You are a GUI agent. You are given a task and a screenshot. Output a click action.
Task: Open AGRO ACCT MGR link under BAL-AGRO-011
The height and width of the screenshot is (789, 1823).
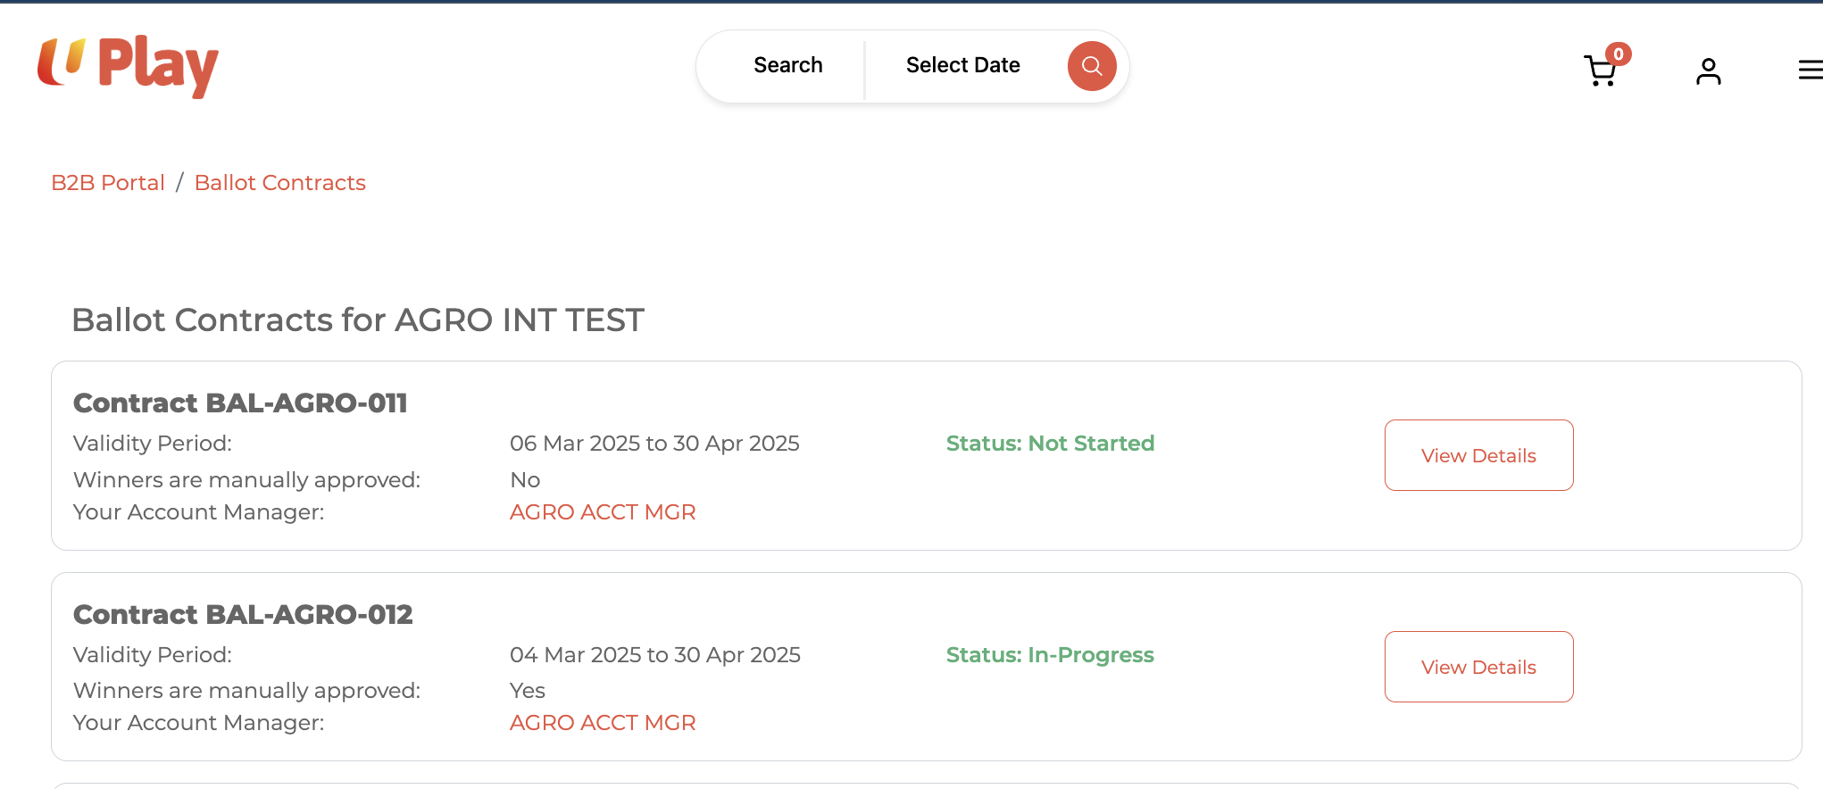tap(603, 512)
